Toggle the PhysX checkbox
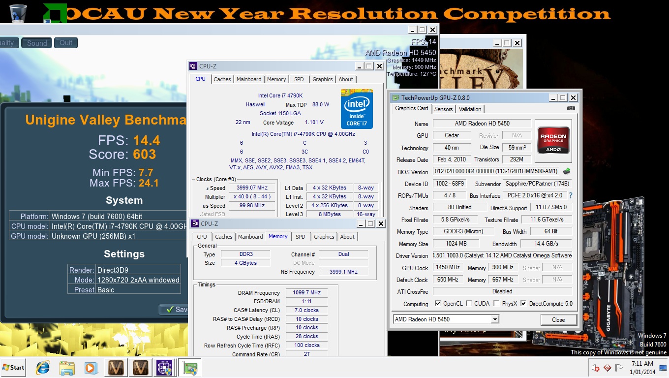 coord(496,304)
